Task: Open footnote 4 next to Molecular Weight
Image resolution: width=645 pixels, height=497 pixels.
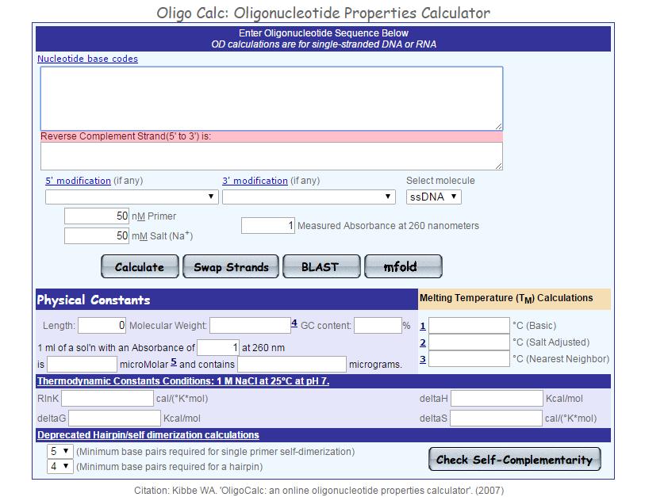Action: [294, 323]
